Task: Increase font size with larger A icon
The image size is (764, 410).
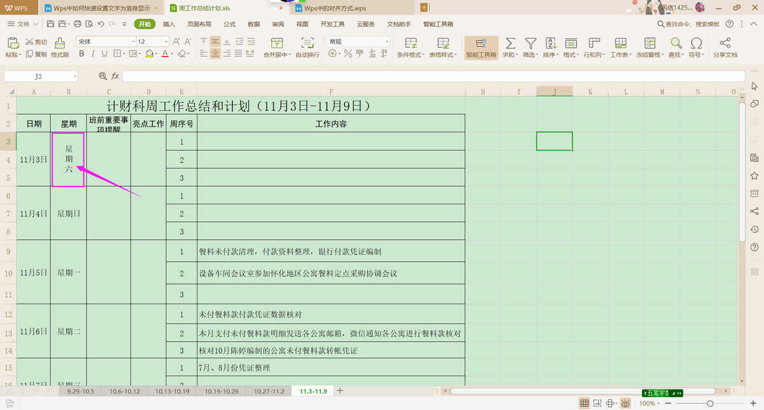Action: [x=176, y=41]
